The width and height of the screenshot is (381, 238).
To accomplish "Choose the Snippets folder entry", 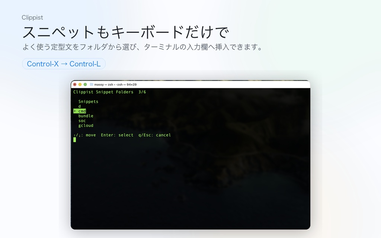I will (x=88, y=102).
